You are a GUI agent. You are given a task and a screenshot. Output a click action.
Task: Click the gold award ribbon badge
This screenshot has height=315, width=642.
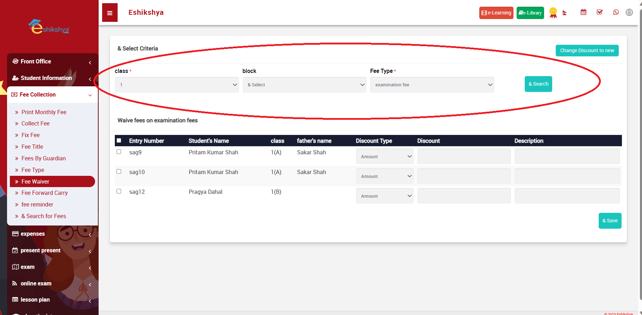coord(553,13)
